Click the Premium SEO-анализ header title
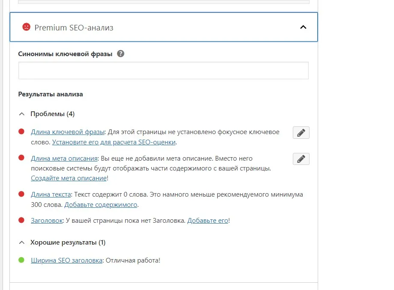This screenshot has height=290, width=394. [74, 27]
